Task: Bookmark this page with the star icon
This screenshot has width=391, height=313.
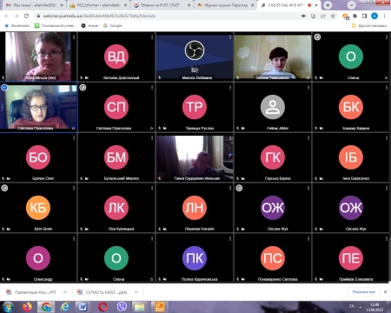Action: [333, 16]
